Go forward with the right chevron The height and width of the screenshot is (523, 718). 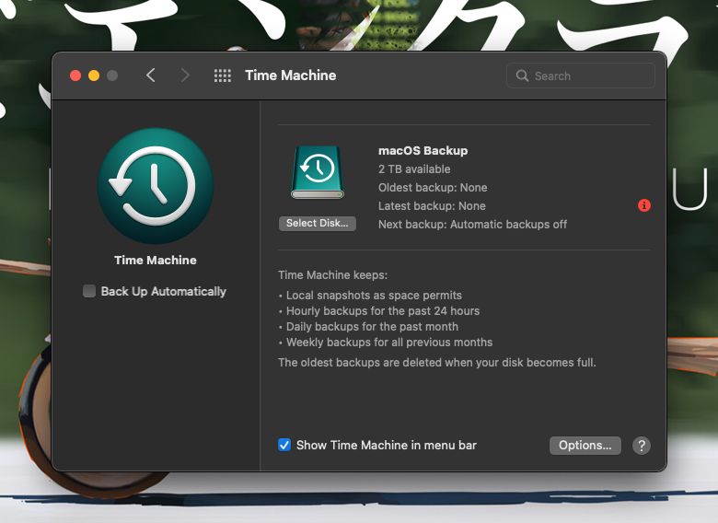pyautogui.click(x=184, y=76)
